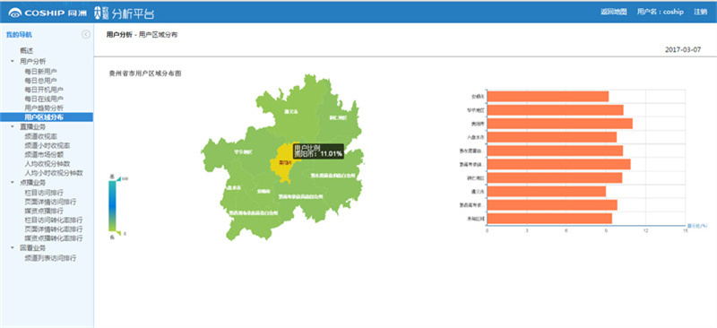The width and height of the screenshot is (717, 328).
Task: Click 返回地图 in the header
Action: [614, 12]
